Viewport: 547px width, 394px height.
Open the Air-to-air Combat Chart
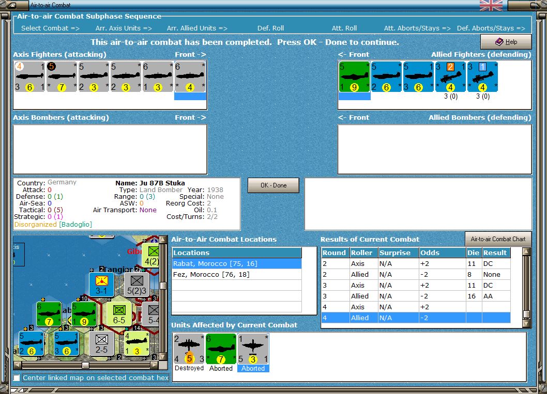(498, 239)
